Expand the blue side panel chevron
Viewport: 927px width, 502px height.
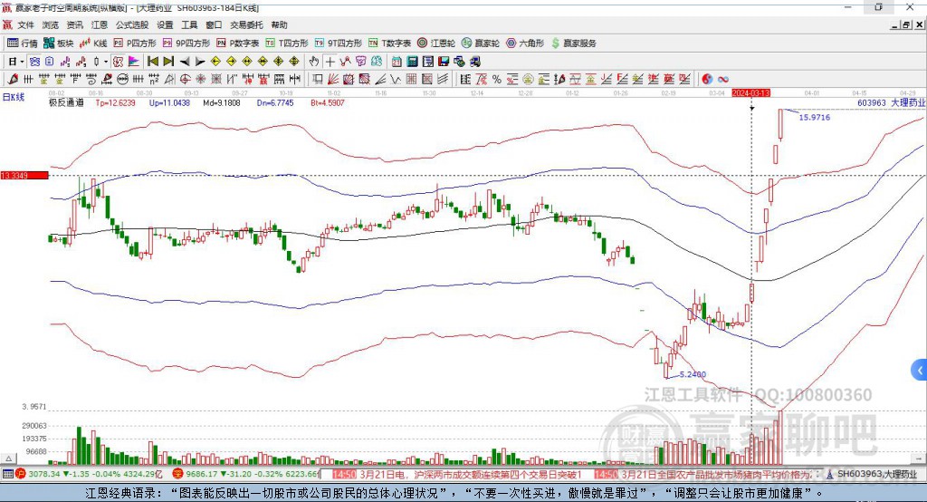tap(920, 371)
